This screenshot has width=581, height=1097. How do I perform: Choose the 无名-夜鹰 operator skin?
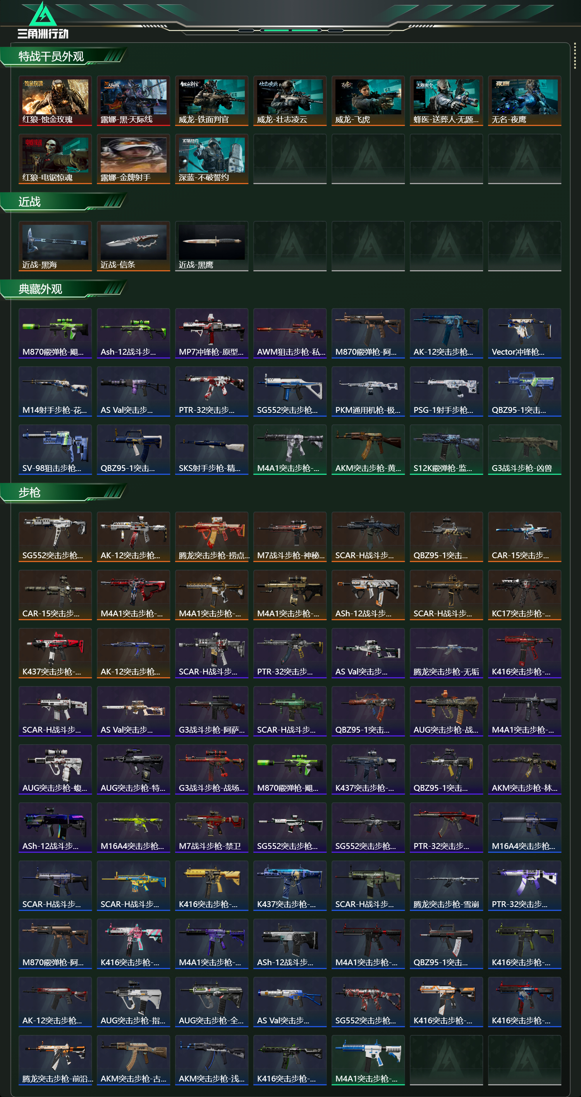tap(524, 101)
